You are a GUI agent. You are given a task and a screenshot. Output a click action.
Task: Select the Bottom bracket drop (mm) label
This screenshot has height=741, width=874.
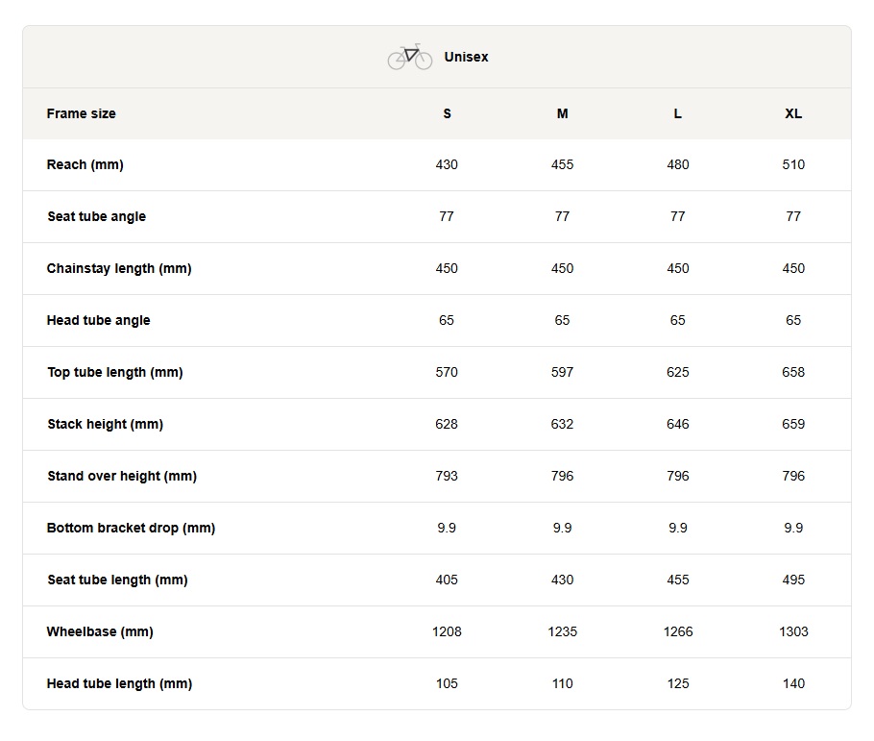tap(131, 528)
